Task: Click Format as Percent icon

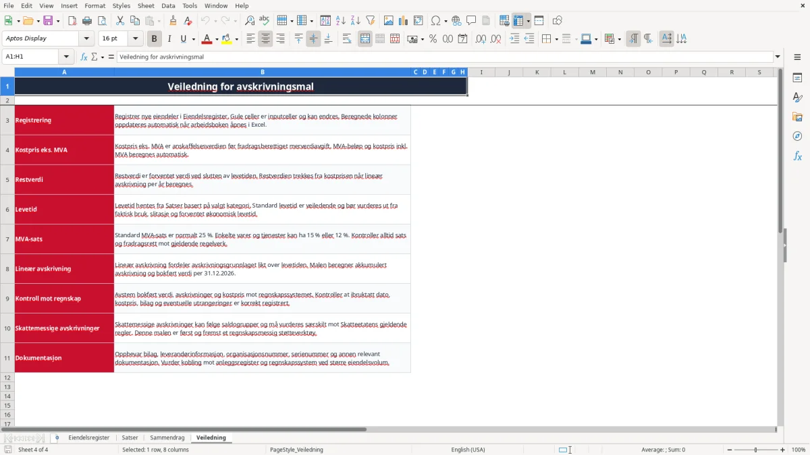Action: [433, 39]
